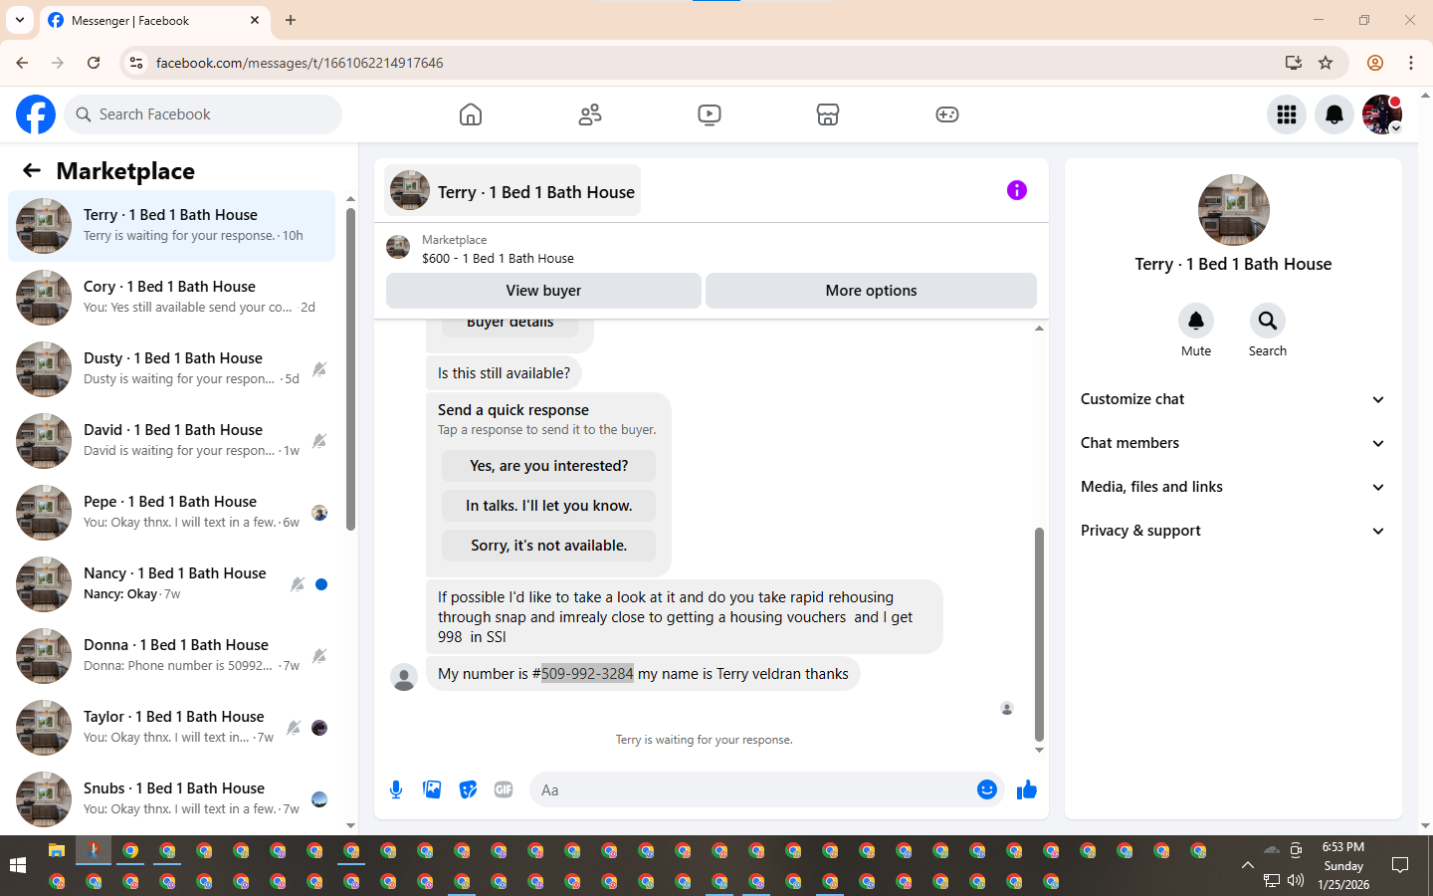Open Facebook Home icon in top navigation

click(471, 114)
